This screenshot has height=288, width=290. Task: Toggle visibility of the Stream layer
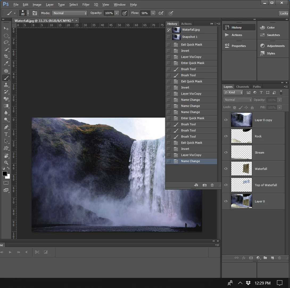coord(226,152)
